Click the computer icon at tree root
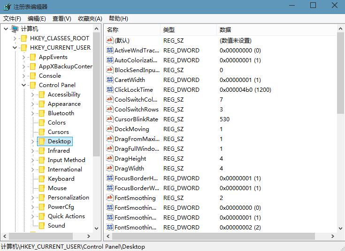The image size is (345, 251). click(15, 29)
